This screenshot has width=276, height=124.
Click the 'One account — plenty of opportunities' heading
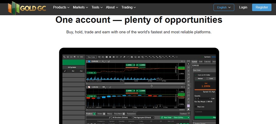click(139, 20)
